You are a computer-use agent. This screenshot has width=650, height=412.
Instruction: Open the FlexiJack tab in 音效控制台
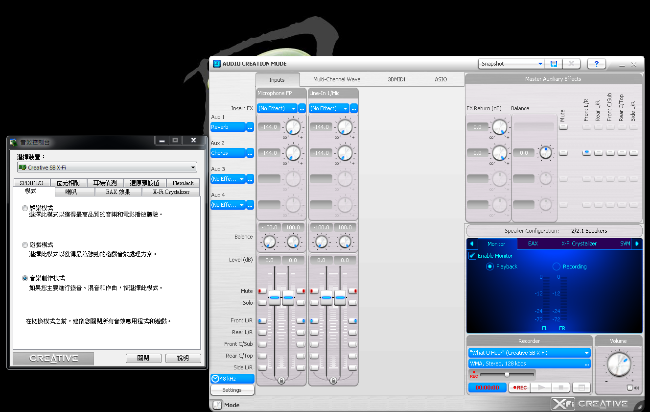(x=183, y=183)
